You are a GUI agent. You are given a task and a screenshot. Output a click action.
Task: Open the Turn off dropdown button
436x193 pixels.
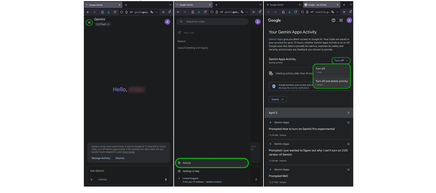coord(341,60)
